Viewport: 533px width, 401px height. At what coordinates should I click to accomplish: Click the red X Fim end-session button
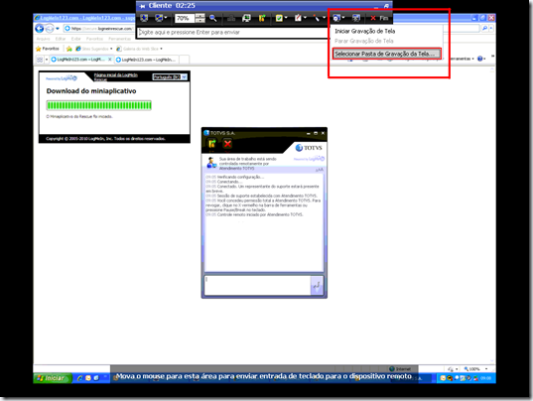point(380,18)
